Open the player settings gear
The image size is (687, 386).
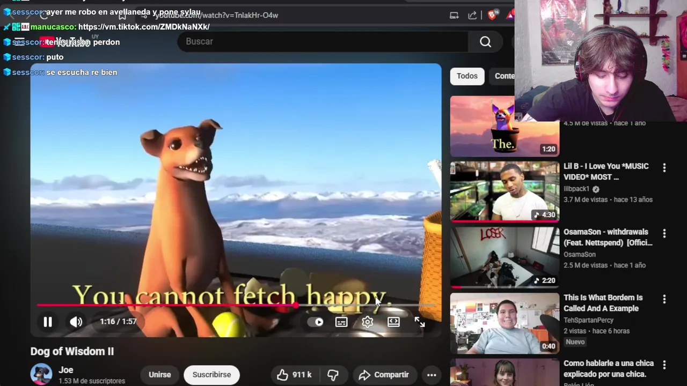click(x=367, y=322)
